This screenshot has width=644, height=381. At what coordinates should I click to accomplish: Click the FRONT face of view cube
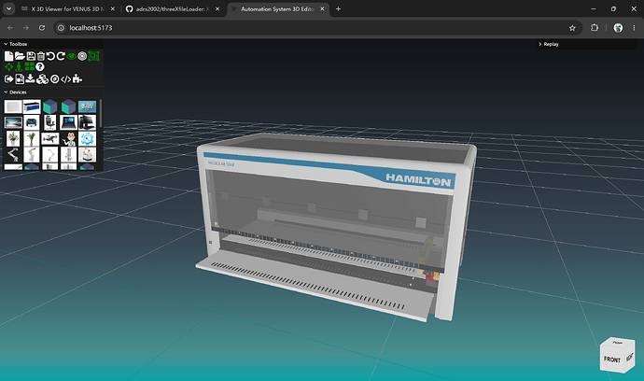coord(612,360)
